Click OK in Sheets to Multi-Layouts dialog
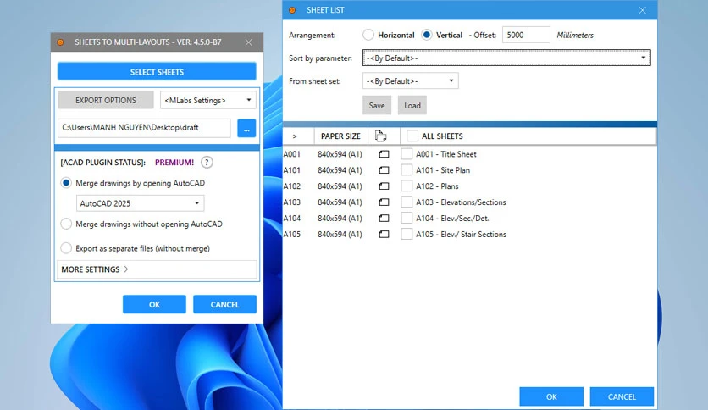 (x=154, y=304)
